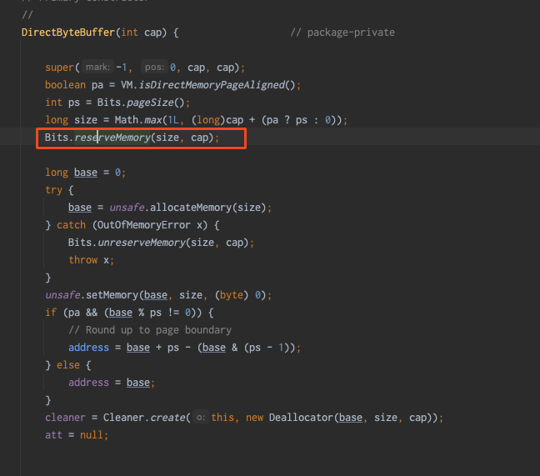540x476 pixels.
Task: Click the try keyword
Action: [53, 190]
